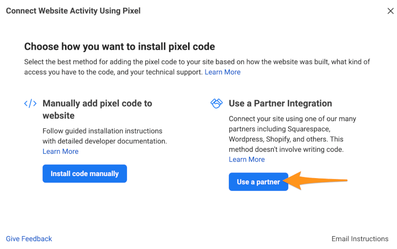Click the Manually add pixel code heading
Viewport: 397px width, 249px height.
click(97, 109)
